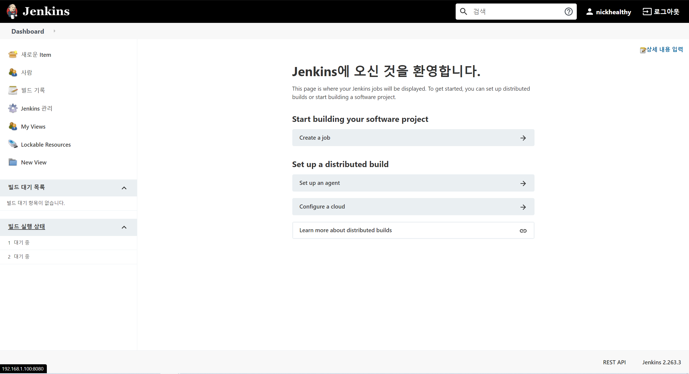Click '빌드 대기 항목이 없습니다.' text

pyautogui.click(x=36, y=203)
